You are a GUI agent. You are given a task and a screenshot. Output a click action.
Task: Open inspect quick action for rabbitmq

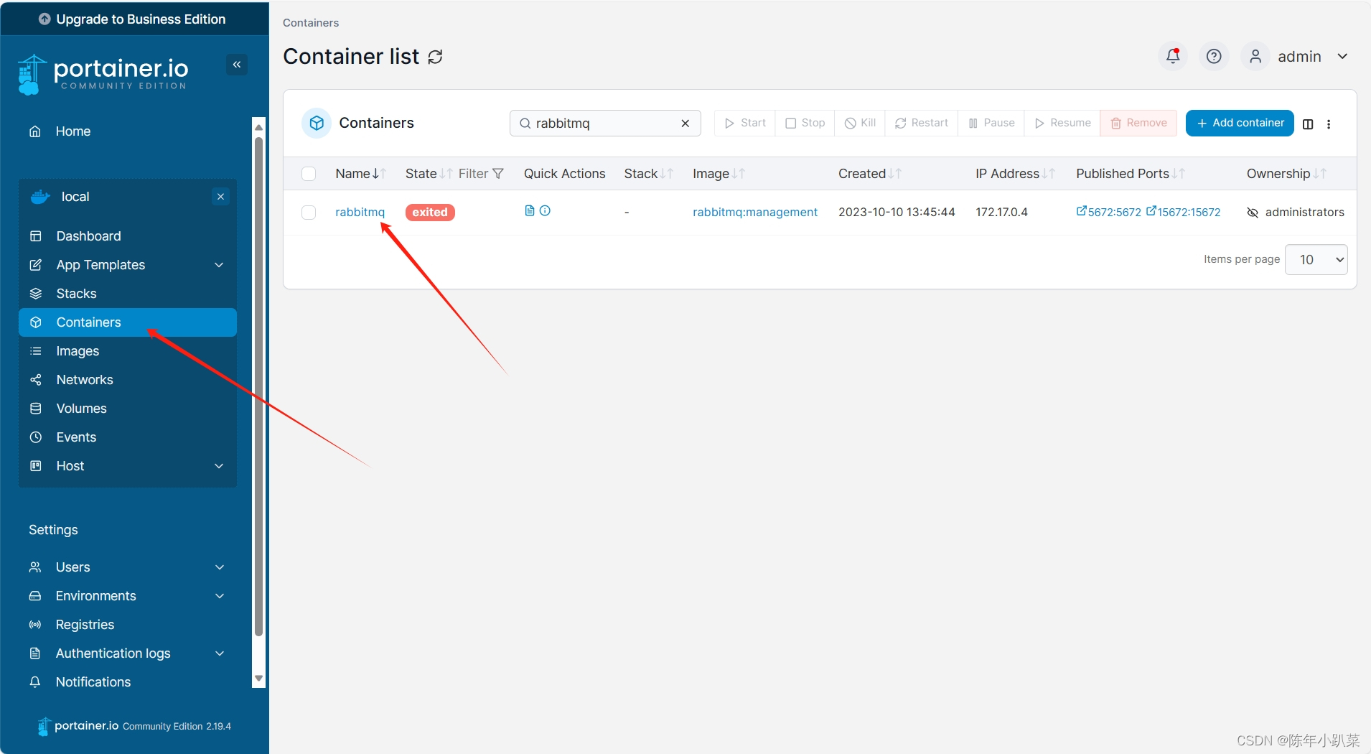pos(545,210)
